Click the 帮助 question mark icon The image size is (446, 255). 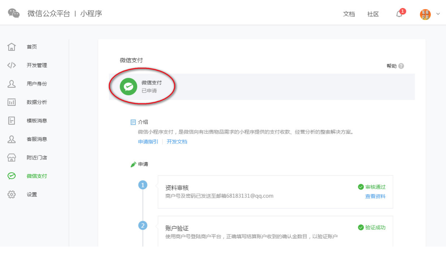pyautogui.click(x=401, y=66)
